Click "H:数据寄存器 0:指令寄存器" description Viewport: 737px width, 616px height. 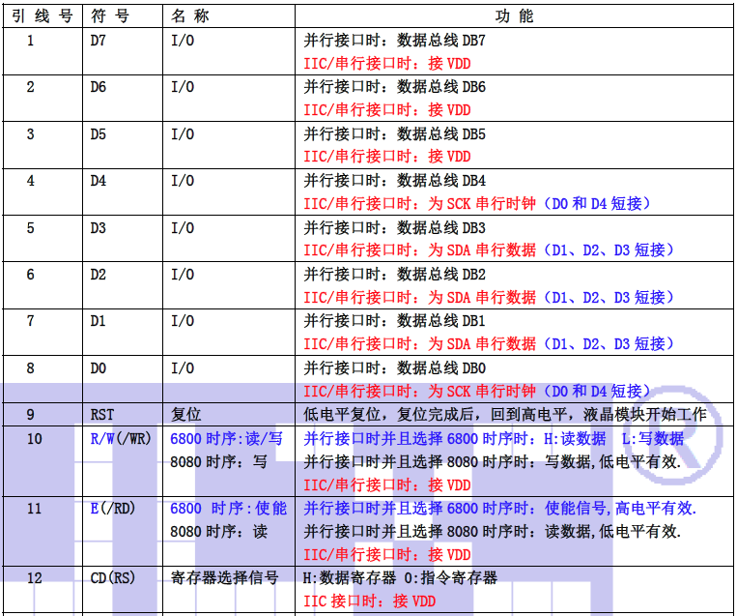click(400, 578)
